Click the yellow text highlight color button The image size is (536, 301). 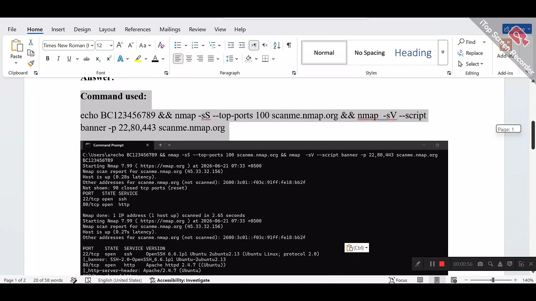[x=138, y=59]
